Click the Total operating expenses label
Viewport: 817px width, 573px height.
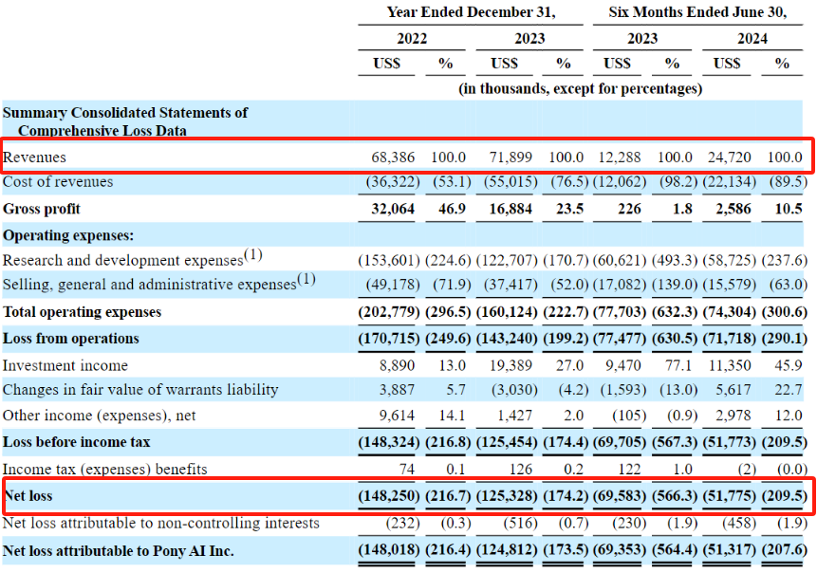(x=83, y=312)
